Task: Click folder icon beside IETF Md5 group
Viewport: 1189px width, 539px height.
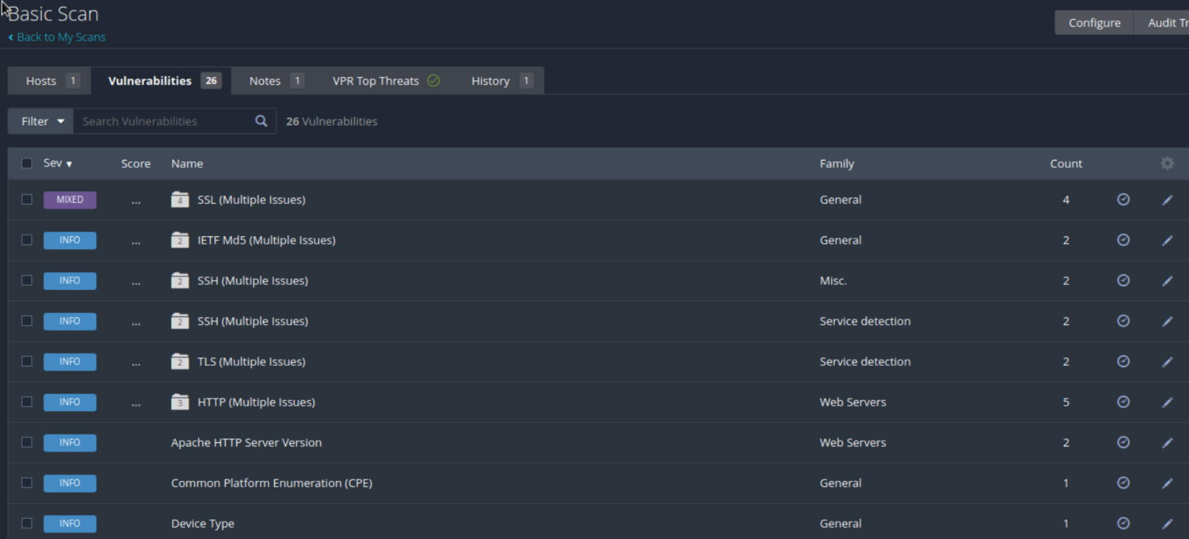Action: pos(180,240)
